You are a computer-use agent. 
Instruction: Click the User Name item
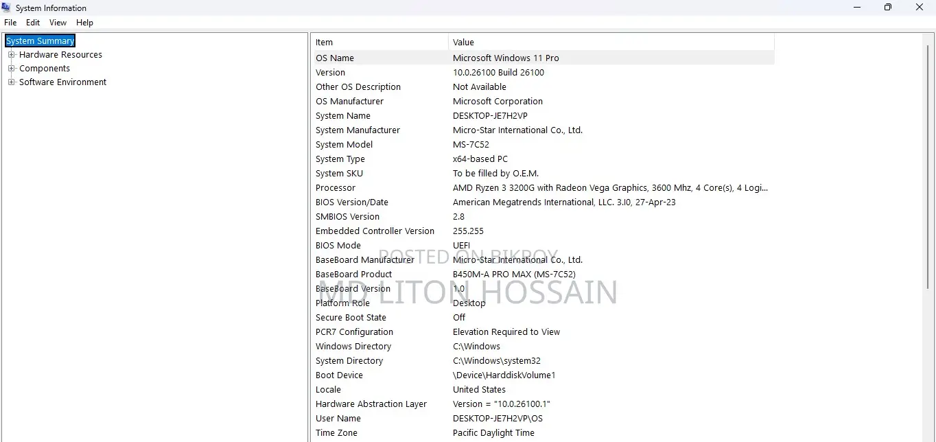[x=338, y=419]
